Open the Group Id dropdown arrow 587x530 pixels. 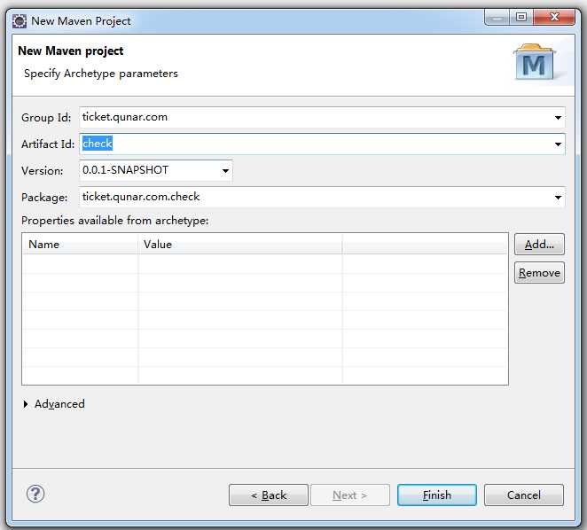(x=558, y=118)
